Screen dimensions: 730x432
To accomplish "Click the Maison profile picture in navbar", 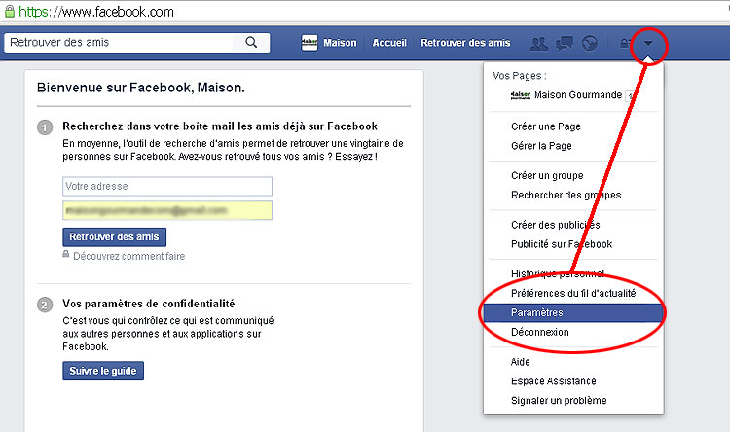I will point(310,43).
